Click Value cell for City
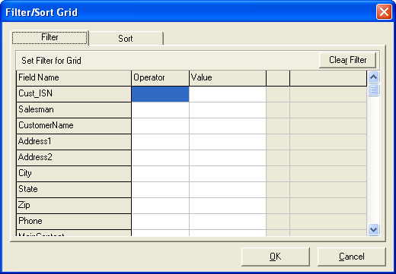This screenshot has height=274, width=396. point(228,174)
